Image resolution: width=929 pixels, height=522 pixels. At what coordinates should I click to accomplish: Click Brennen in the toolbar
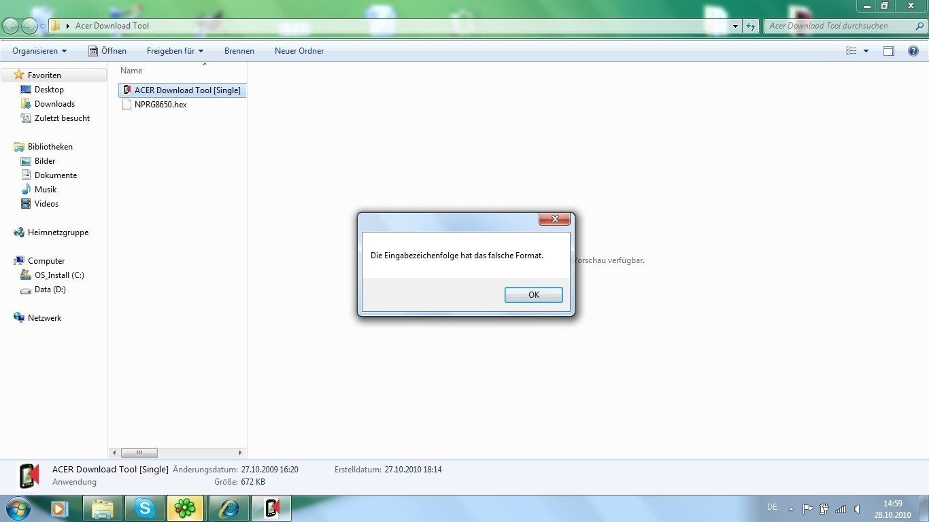click(239, 51)
